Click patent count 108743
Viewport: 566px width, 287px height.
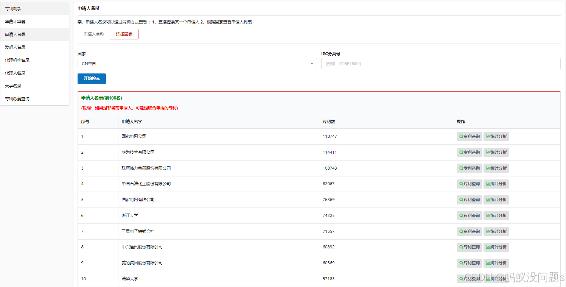point(330,168)
